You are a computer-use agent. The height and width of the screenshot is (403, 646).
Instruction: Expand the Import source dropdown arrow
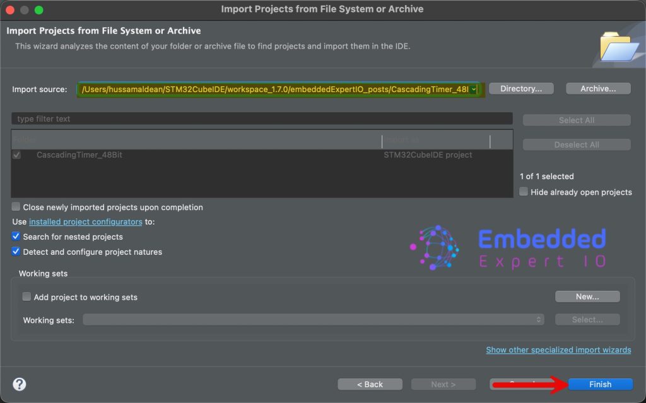(474, 90)
